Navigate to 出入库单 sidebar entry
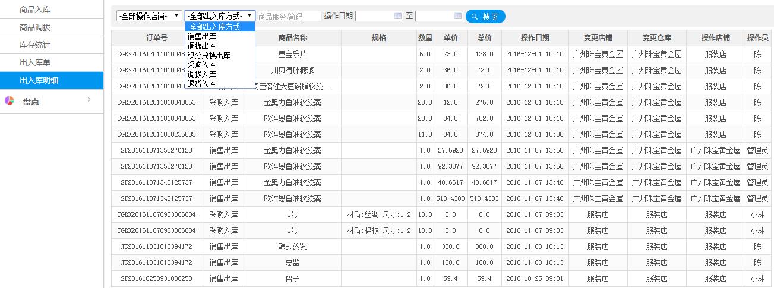This screenshot has width=774, height=288. tap(35, 62)
